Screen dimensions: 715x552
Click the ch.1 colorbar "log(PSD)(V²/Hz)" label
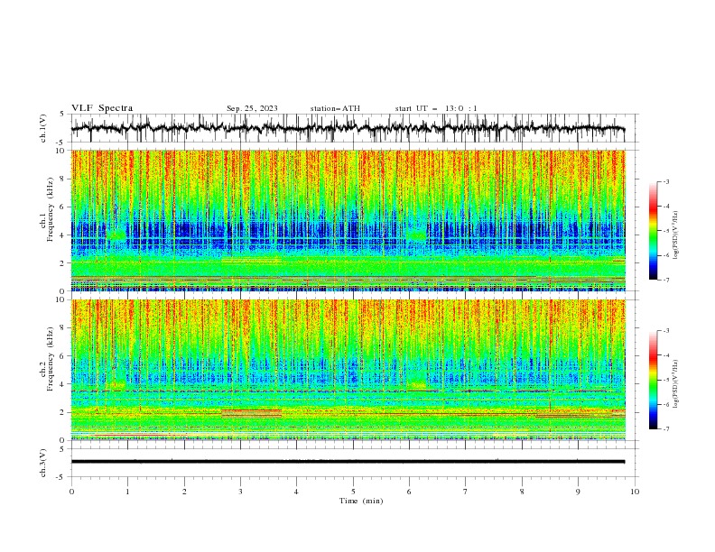click(x=676, y=235)
